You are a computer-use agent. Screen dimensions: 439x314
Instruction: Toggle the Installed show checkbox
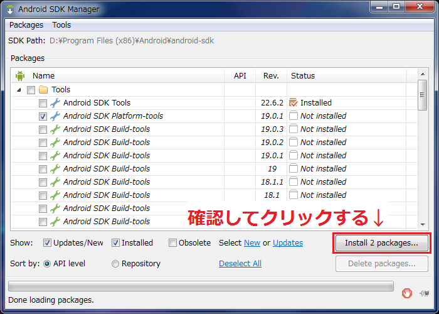click(115, 243)
